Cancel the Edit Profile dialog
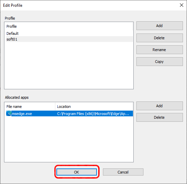This screenshot has width=187, height=184. pos(123,172)
